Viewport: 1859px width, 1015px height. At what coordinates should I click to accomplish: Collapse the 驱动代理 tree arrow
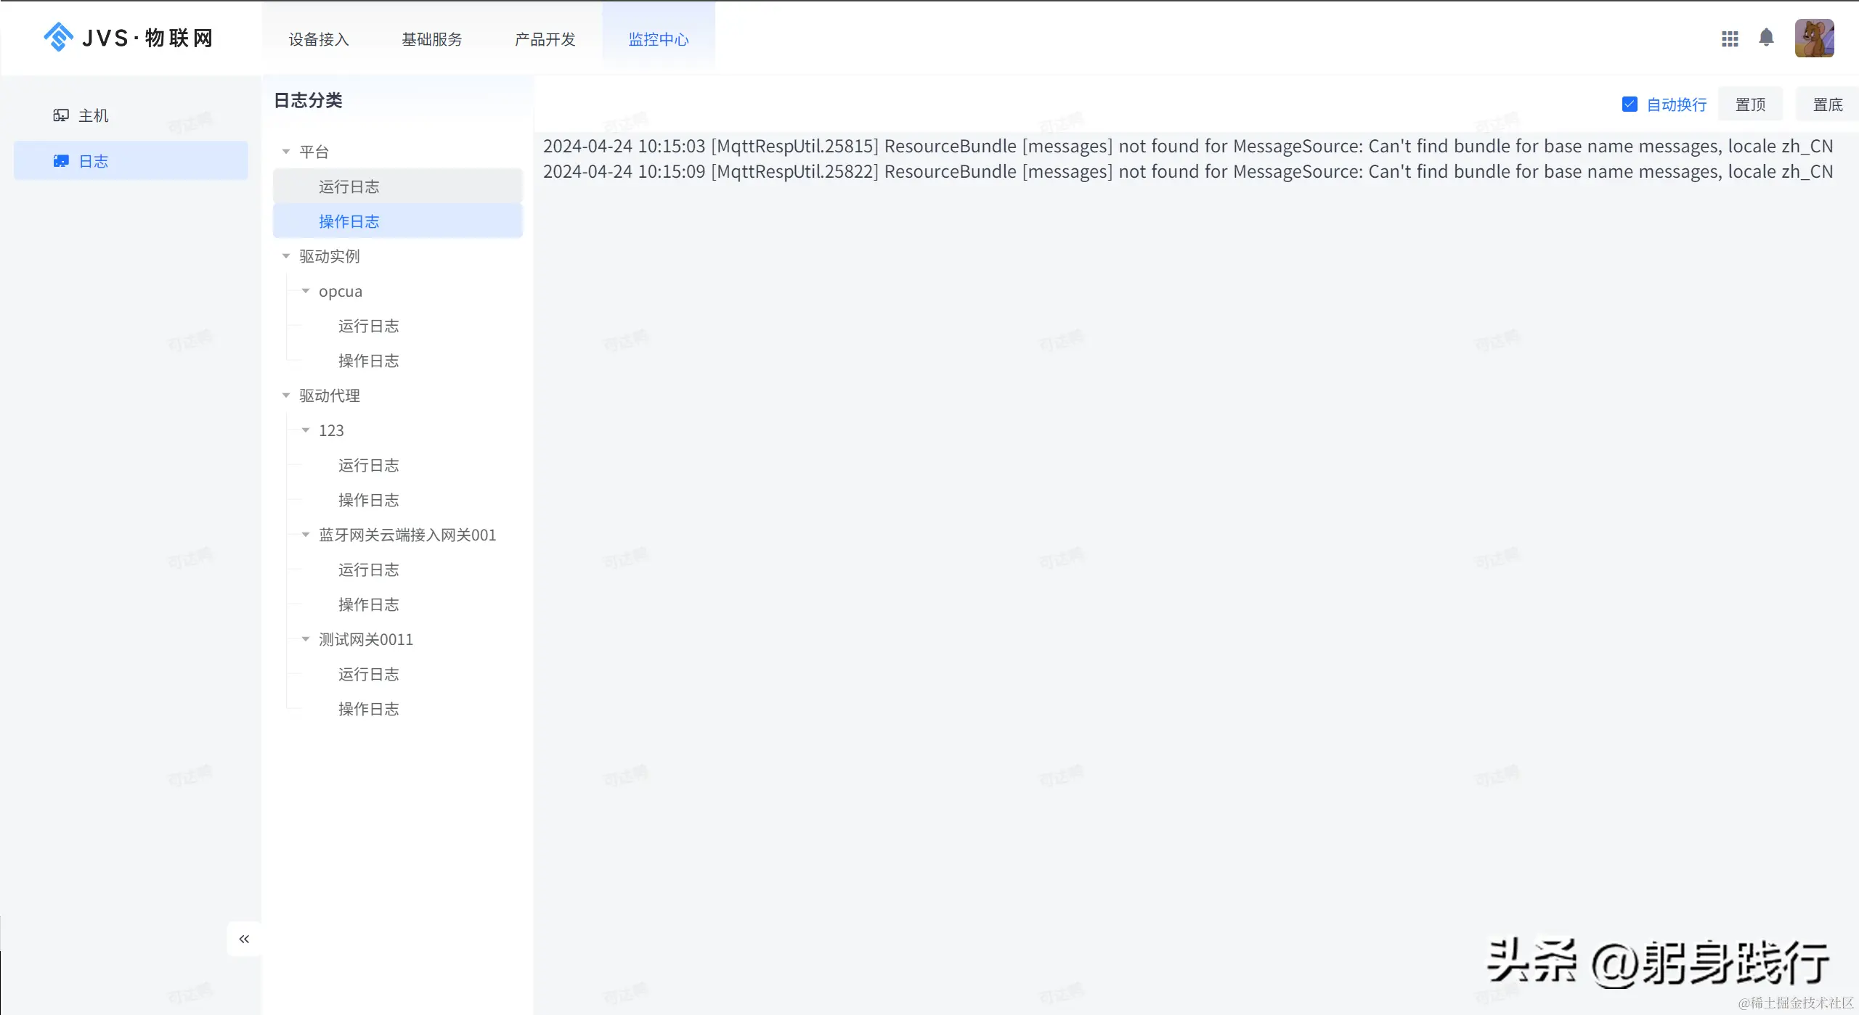coord(286,395)
